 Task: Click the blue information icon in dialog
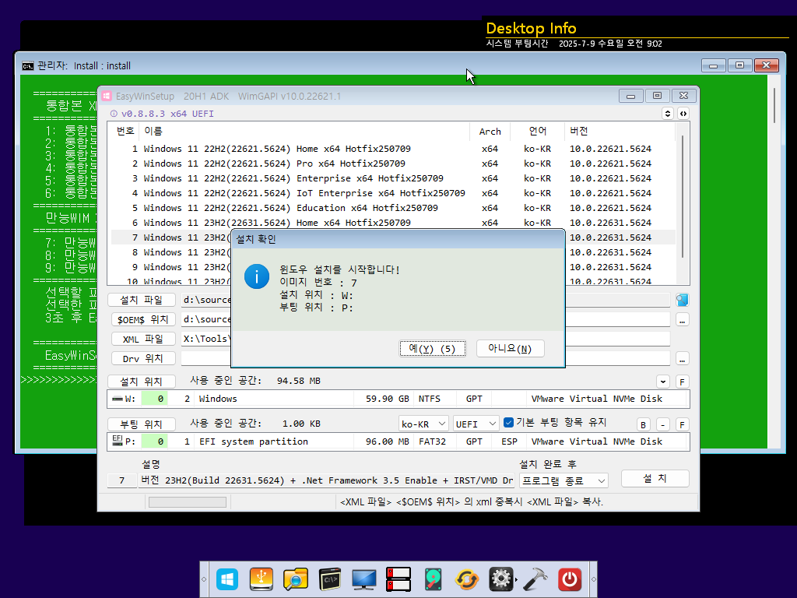click(257, 276)
